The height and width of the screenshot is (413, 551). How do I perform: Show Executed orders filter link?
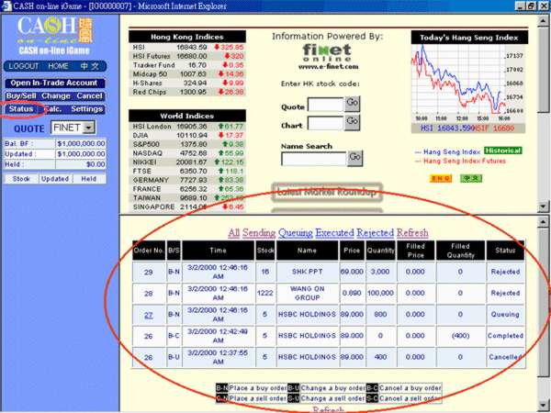334,233
